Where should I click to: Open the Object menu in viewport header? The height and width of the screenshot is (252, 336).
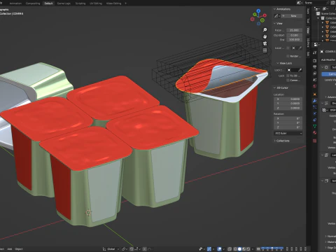pos(19,249)
